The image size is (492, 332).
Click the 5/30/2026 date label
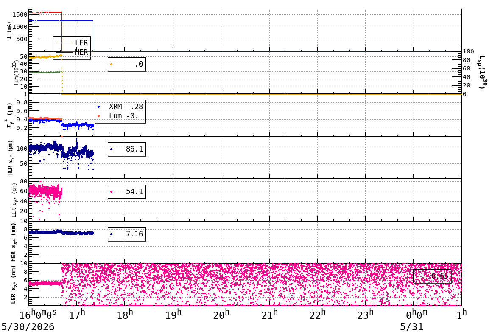click(x=28, y=326)
